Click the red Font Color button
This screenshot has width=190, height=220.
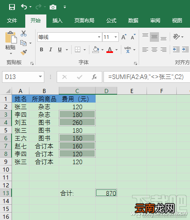click(110, 50)
